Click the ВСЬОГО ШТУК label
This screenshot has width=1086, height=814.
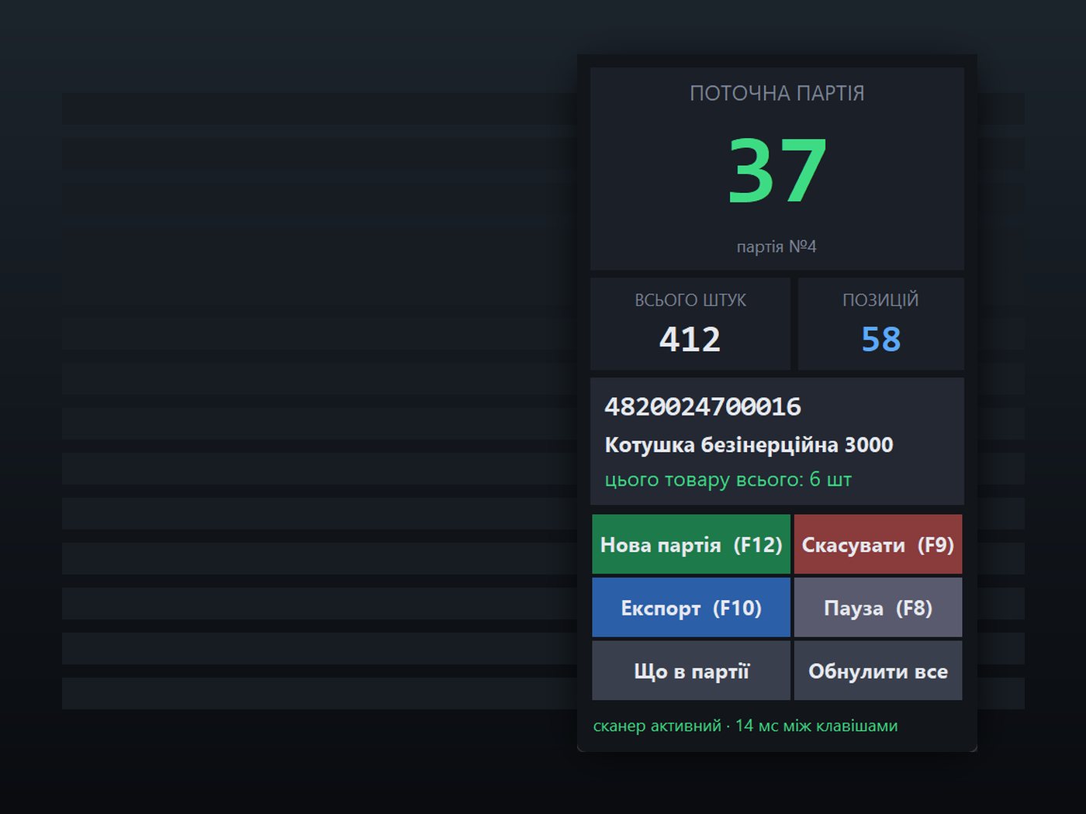[x=690, y=300]
